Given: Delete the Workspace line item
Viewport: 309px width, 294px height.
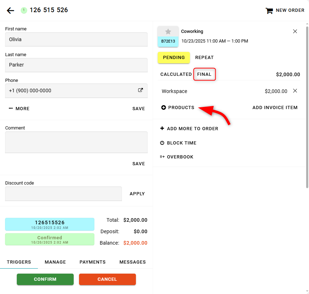Looking at the screenshot, I should (295, 91).
